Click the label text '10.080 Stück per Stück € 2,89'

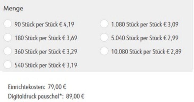pos(146,52)
